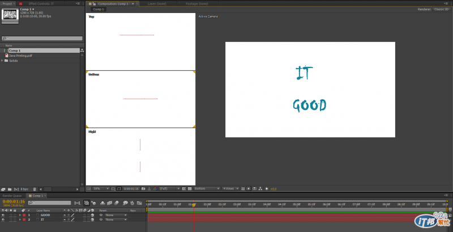Hide the GOOD layer with eye icon
453x232 pixels.
click(3, 215)
